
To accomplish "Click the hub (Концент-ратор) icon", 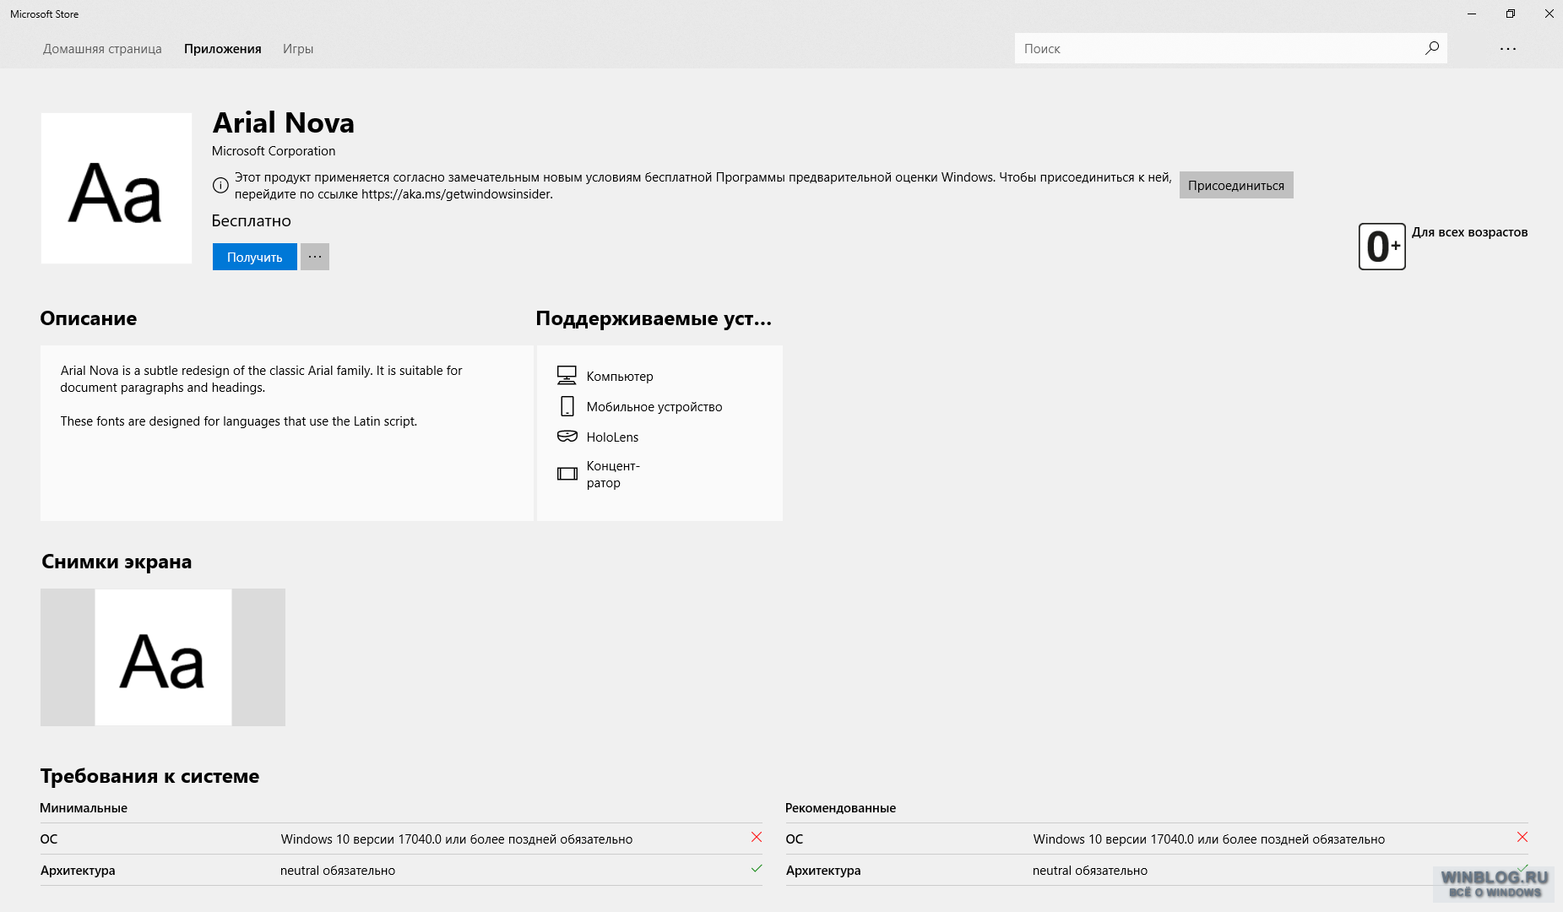I will coord(567,474).
